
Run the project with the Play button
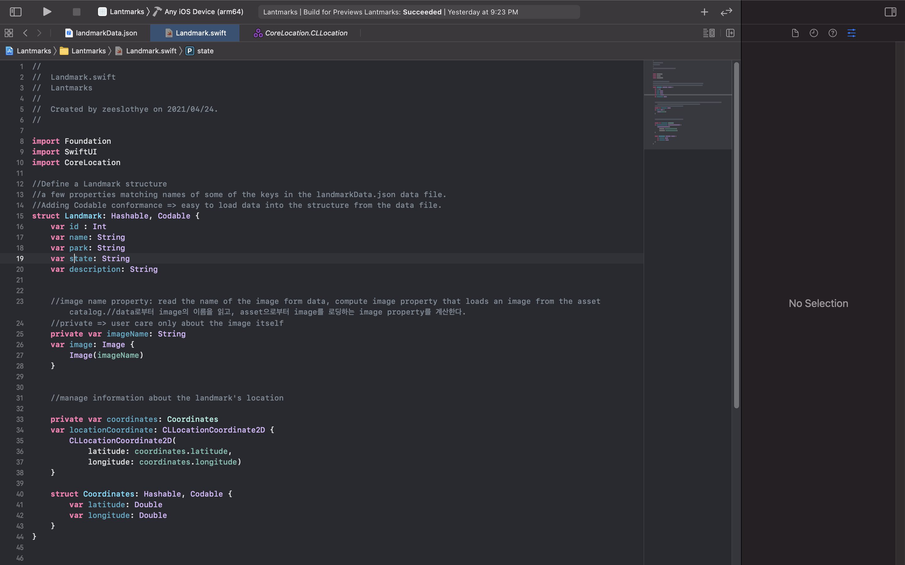click(47, 12)
